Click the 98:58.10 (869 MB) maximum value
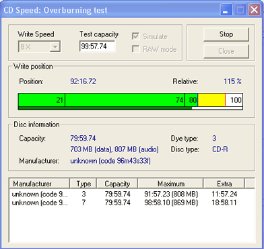This screenshot has width=264, height=249. (x=171, y=203)
